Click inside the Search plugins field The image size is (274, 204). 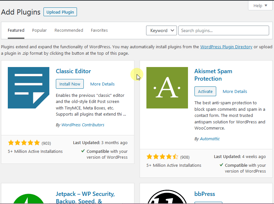pyautogui.click(x=223, y=30)
